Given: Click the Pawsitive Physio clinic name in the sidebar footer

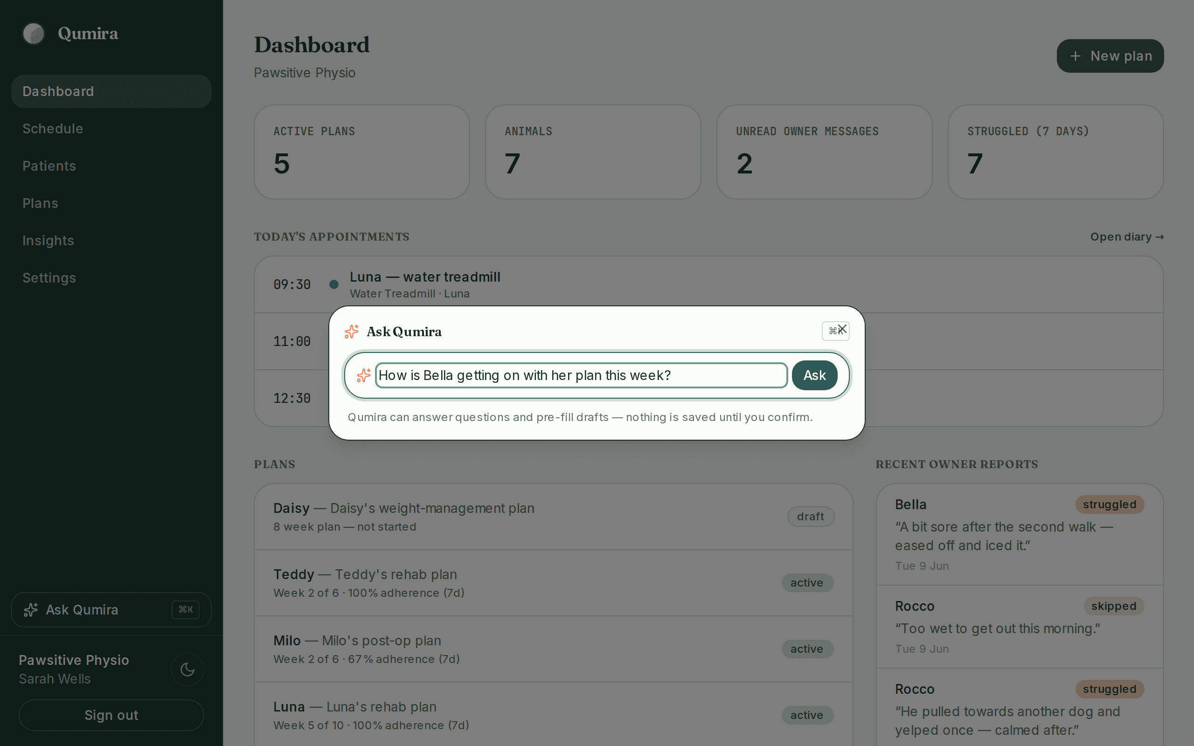Looking at the screenshot, I should pyautogui.click(x=74, y=660).
